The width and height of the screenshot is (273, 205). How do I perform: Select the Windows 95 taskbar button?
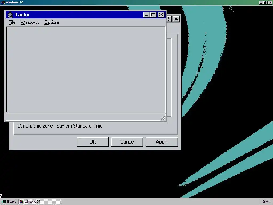[x=40, y=202]
